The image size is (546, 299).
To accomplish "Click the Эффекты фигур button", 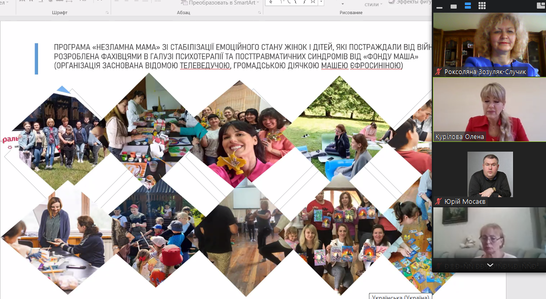I will point(409,2).
